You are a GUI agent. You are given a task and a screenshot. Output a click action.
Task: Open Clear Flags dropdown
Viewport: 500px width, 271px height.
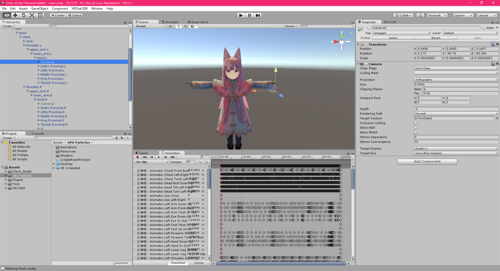456,68
